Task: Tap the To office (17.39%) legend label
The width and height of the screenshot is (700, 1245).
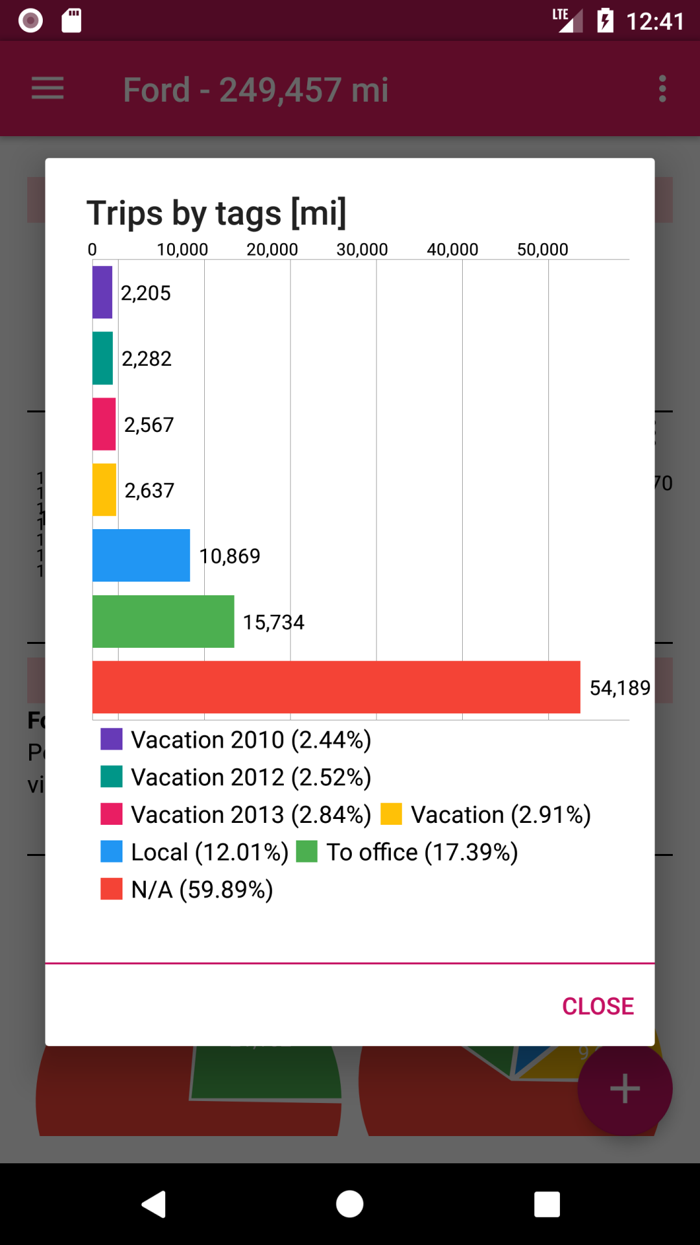Action: [x=422, y=852]
